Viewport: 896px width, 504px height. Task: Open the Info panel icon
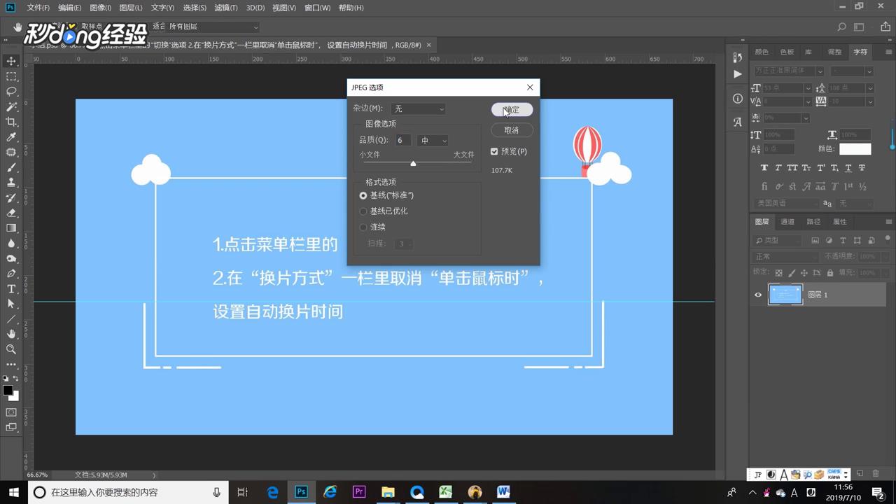737,99
